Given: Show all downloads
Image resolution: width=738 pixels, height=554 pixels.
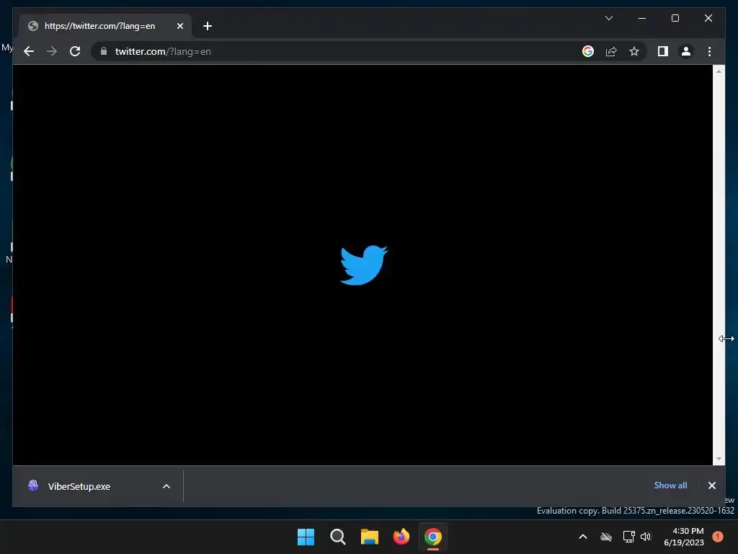Looking at the screenshot, I should pos(670,485).
